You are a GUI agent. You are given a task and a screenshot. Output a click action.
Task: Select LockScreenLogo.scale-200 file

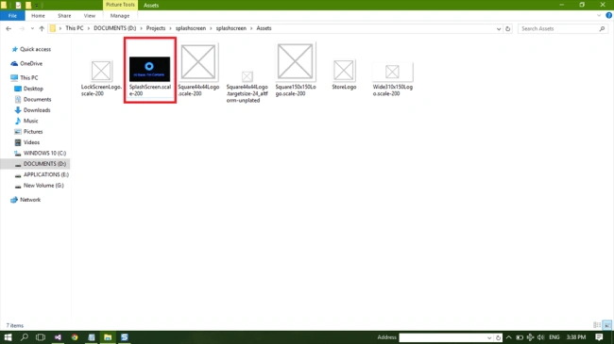[101, 78]
